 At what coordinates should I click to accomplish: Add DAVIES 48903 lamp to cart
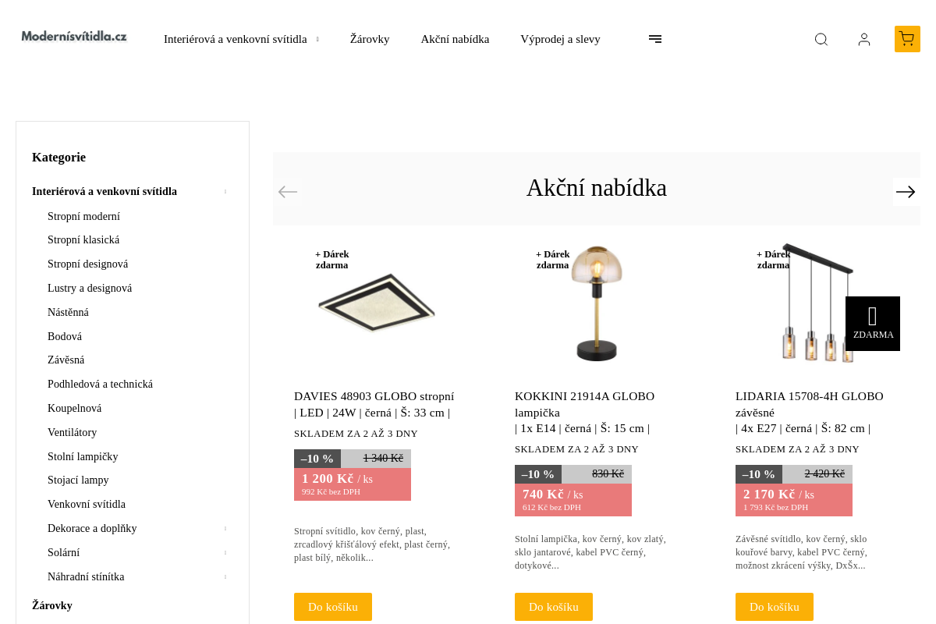click(333, 607)
